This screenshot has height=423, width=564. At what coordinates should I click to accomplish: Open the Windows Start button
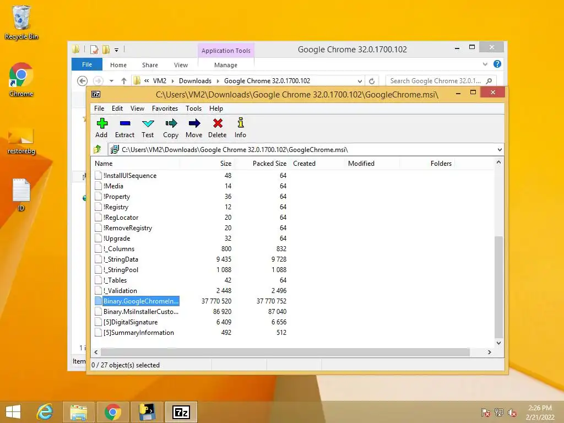pyautogui.click(x=13, y=412)
